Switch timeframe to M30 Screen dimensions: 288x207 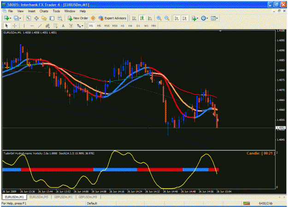(115, 26)
